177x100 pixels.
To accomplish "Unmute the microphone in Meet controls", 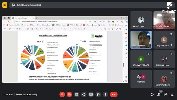I will pos(62,94).
